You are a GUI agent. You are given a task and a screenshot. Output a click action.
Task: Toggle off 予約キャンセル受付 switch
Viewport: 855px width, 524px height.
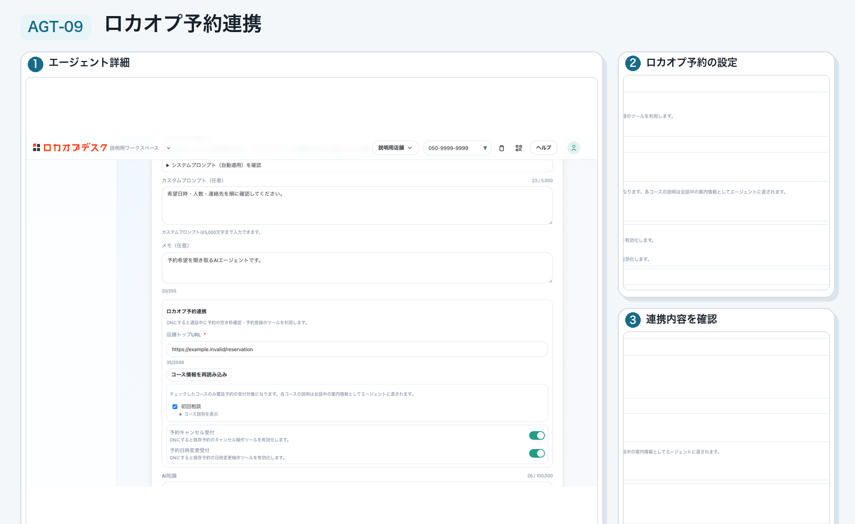pos(537,435)
